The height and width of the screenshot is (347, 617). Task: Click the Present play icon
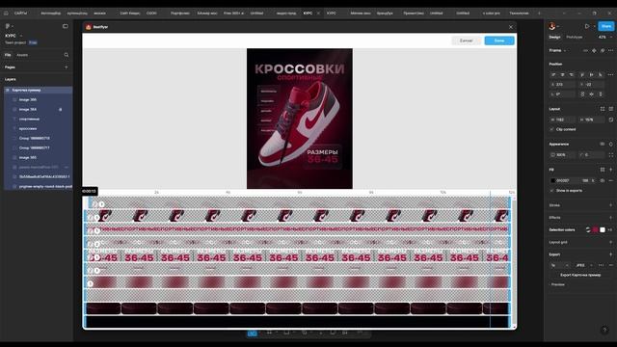[587, 26]
